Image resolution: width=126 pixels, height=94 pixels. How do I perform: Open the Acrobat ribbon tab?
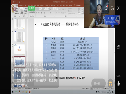(x=71, y=5)
